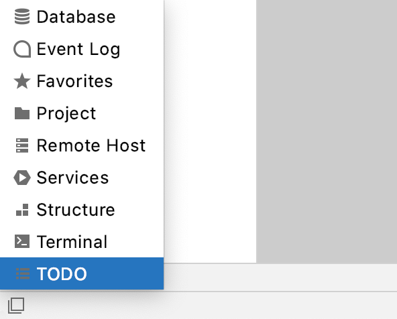Viewport: 397px width, 319px height.
Task: Click the Database cylinder icon
Action: tap(22, 17)
